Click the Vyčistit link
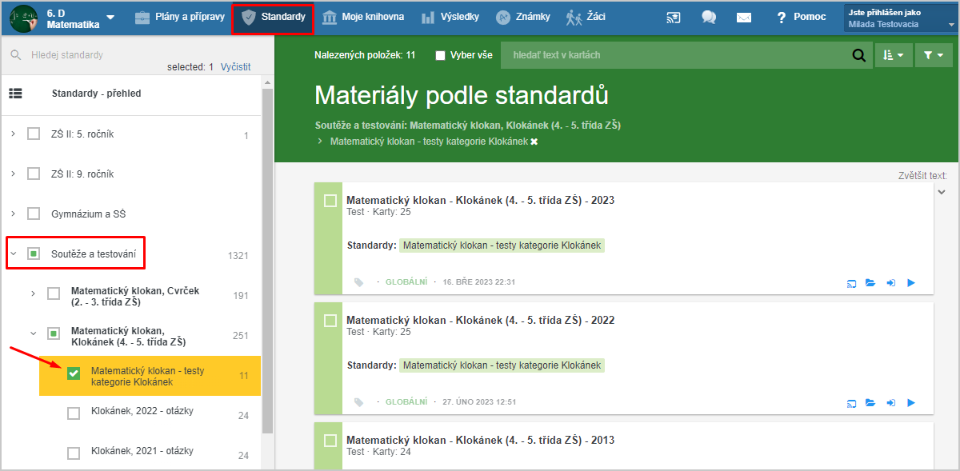The height and width of the screenshot is (471, 960). pos(235,67)
